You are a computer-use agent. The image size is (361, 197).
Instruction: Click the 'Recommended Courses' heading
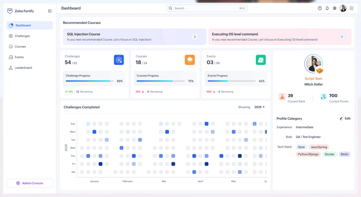coord(82,23)
